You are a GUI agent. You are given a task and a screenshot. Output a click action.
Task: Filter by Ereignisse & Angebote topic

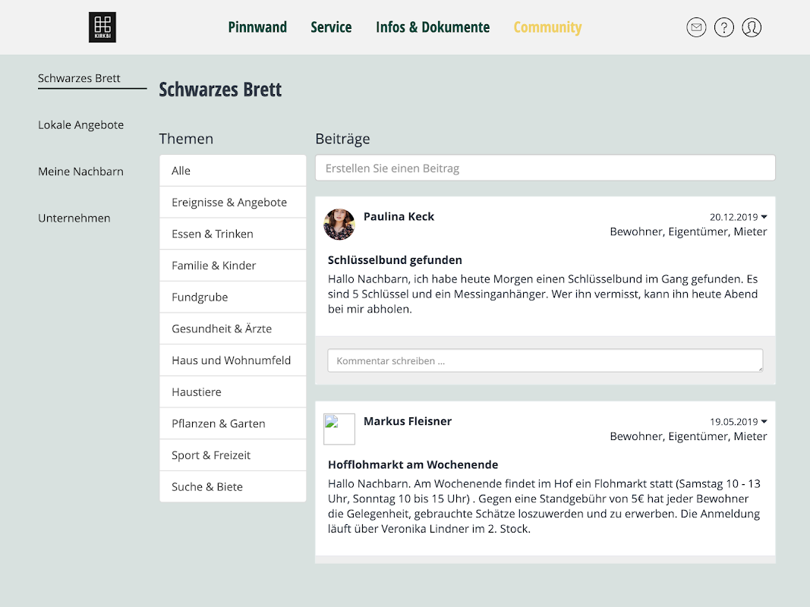point(233,203)
